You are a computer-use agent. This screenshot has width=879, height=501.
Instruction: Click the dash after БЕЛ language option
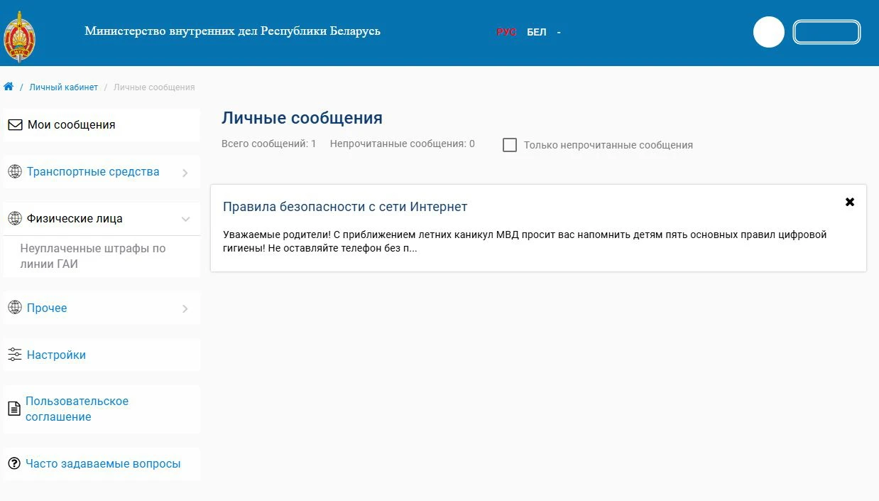coord(559,32)
